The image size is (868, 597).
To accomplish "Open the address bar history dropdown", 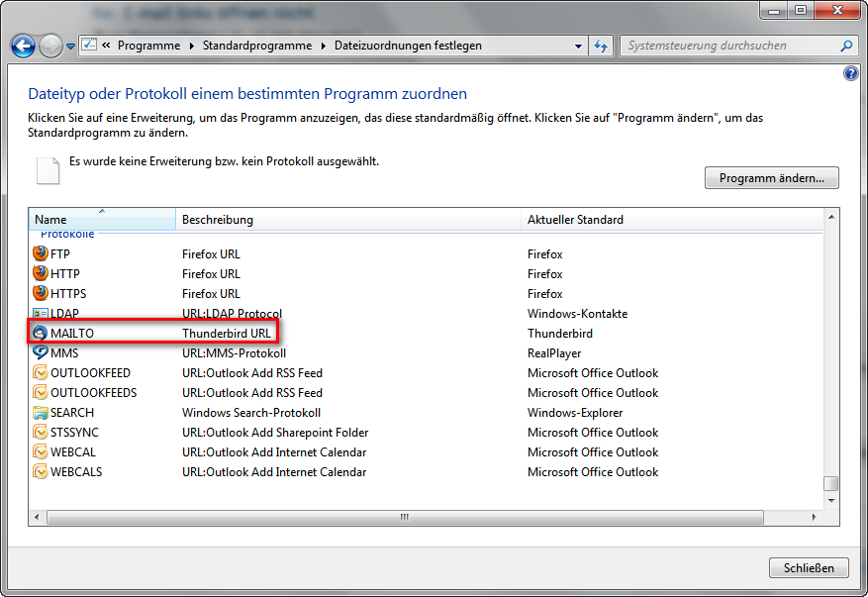I will tap(579, 46).
